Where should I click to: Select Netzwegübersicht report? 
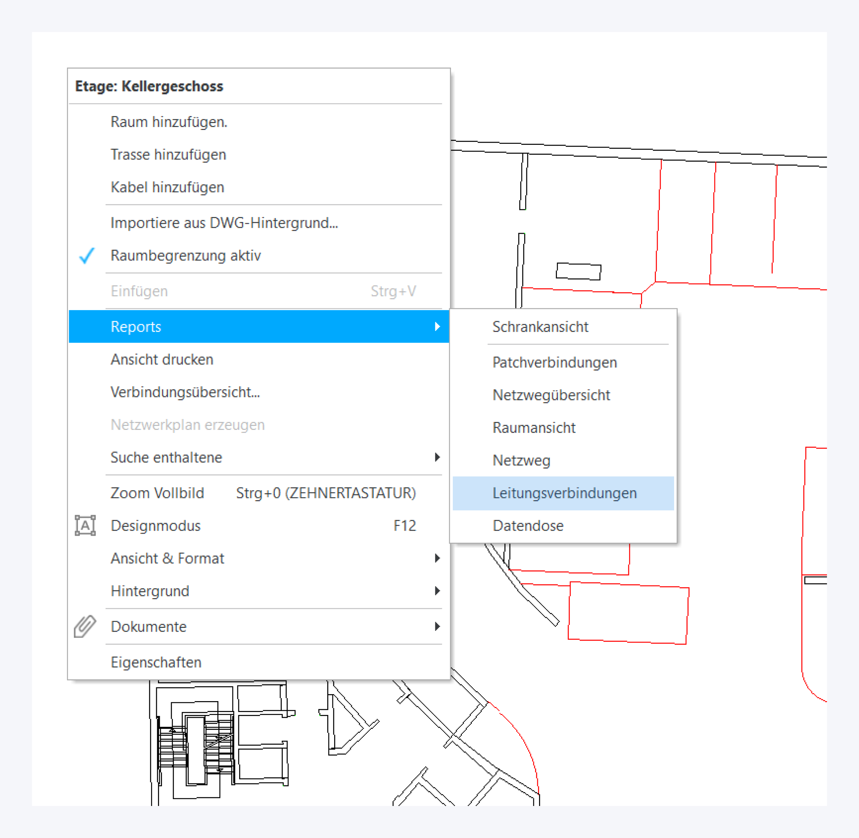(x=551, y=395)
